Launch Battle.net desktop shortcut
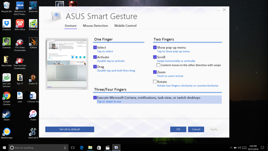Image resolution: width=268 pixels, height=151 pixels. (x=33, y=7)
